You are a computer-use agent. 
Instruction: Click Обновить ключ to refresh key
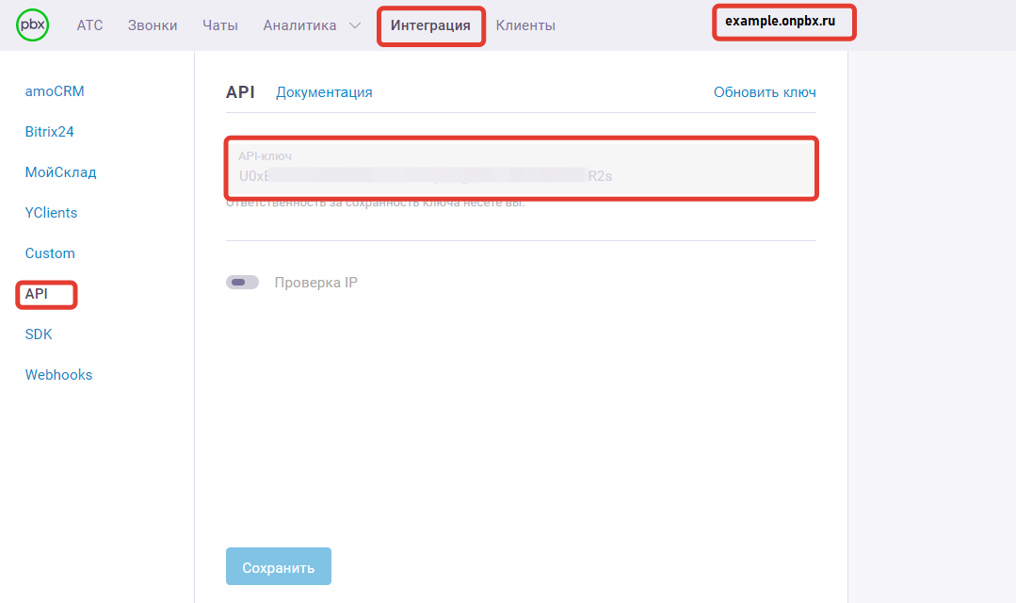tap(765, 92)
